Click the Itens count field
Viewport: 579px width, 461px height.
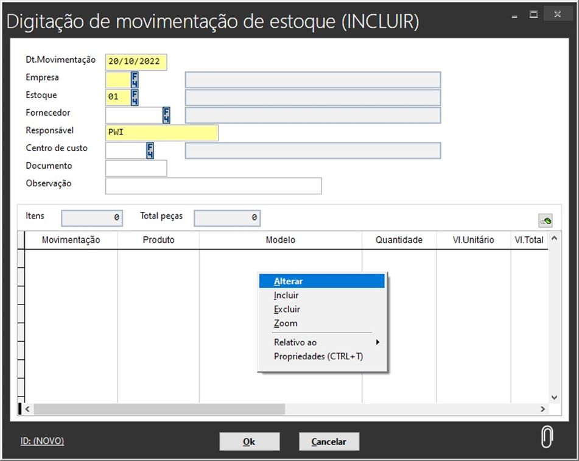92,218
